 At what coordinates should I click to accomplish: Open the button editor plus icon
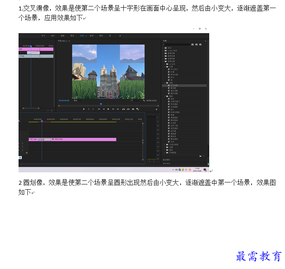pyautogui.click(x=156, y=109)
